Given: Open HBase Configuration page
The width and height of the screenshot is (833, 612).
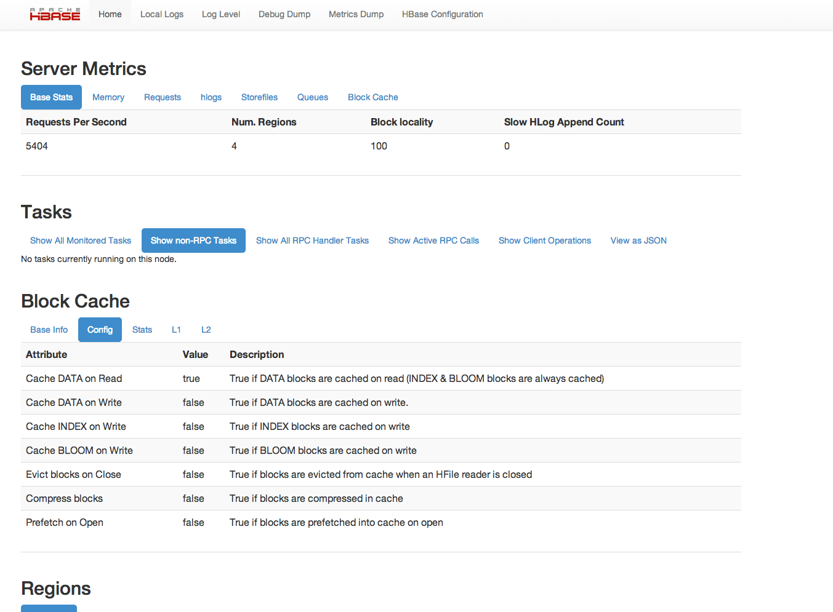Looking at the screenshot, I should [x=442, y=14].
